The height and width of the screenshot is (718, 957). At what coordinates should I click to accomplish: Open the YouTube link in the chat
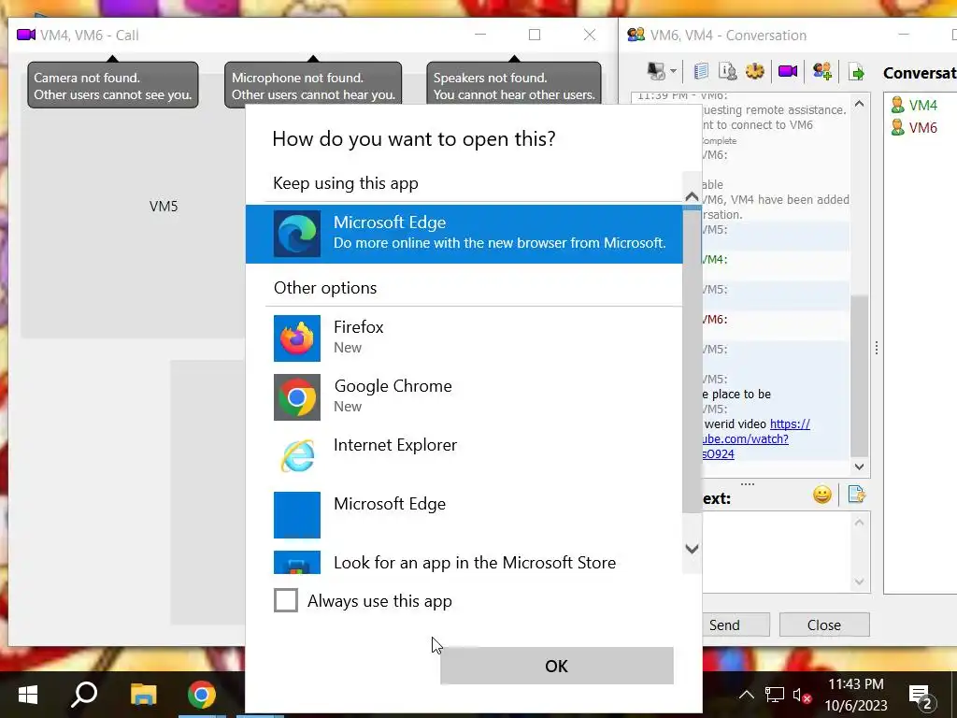coord(756,439)
